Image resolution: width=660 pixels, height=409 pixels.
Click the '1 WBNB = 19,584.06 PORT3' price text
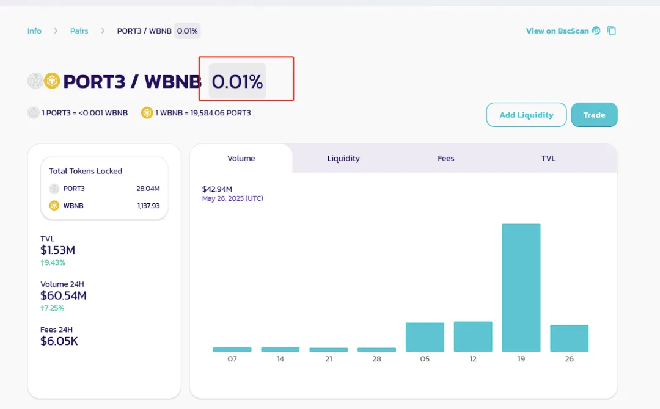click(203, 113)
